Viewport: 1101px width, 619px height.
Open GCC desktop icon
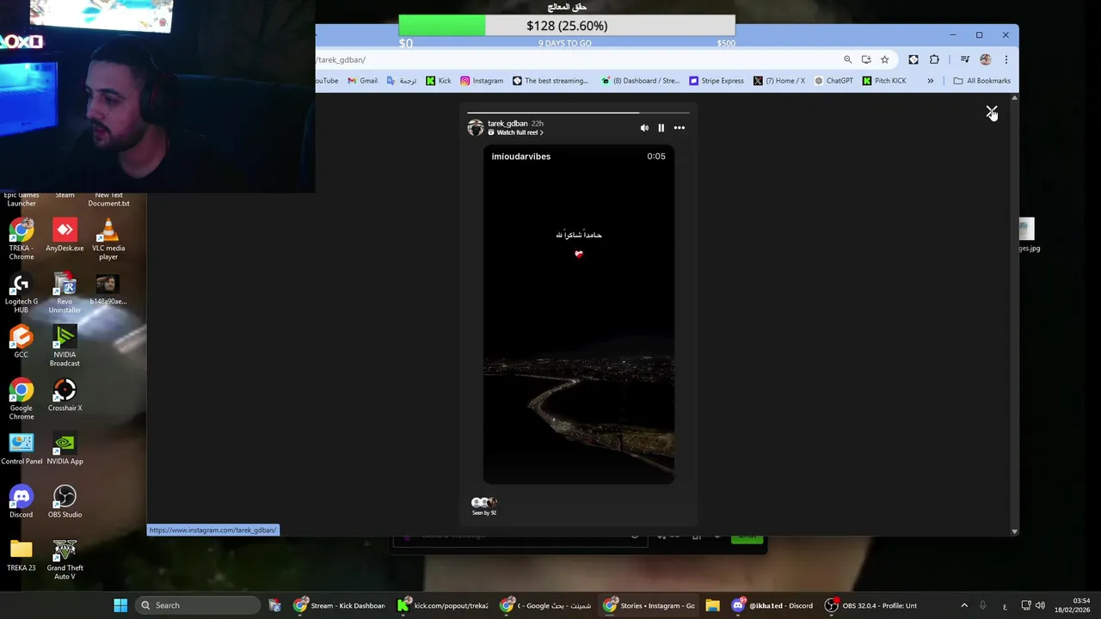click(22, 341)
